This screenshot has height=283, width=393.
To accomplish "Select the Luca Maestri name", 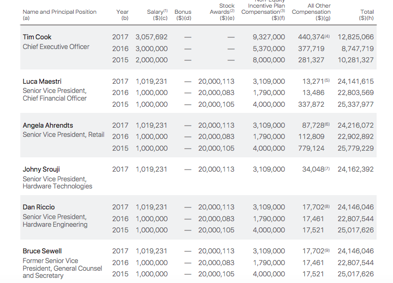I will (x=41, y=81).
